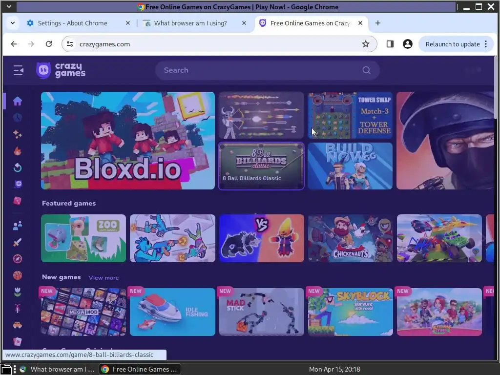
Task: Open recently played clock icon in sidebar
Action: click(x=18, y=118)
